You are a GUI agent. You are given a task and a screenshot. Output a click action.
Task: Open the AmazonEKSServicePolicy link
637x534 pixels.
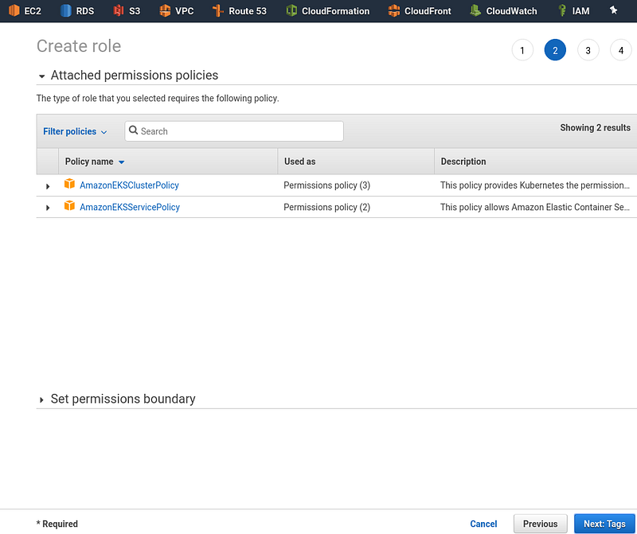point(130,207)
